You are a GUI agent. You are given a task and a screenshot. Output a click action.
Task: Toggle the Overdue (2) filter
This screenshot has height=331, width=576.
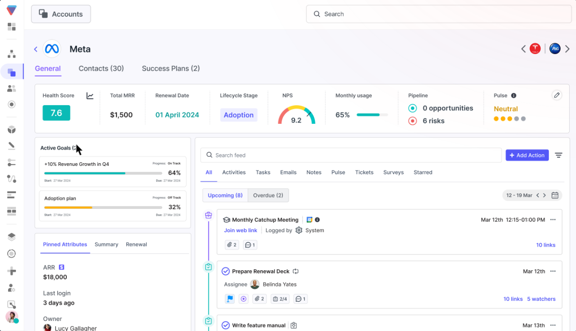[x=268, y=195]
